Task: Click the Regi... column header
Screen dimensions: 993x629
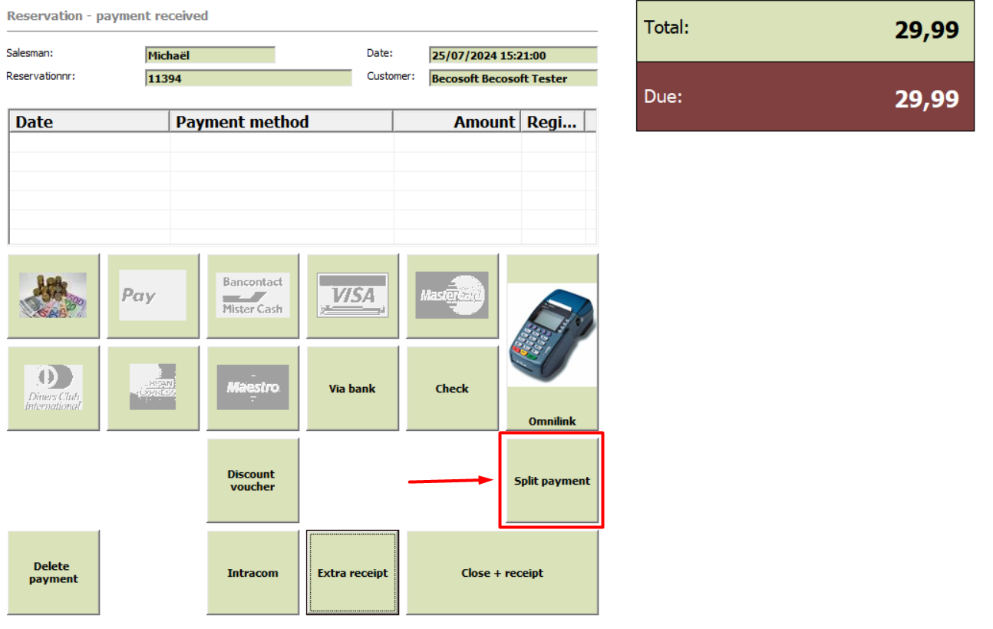Action: [553, 121]
